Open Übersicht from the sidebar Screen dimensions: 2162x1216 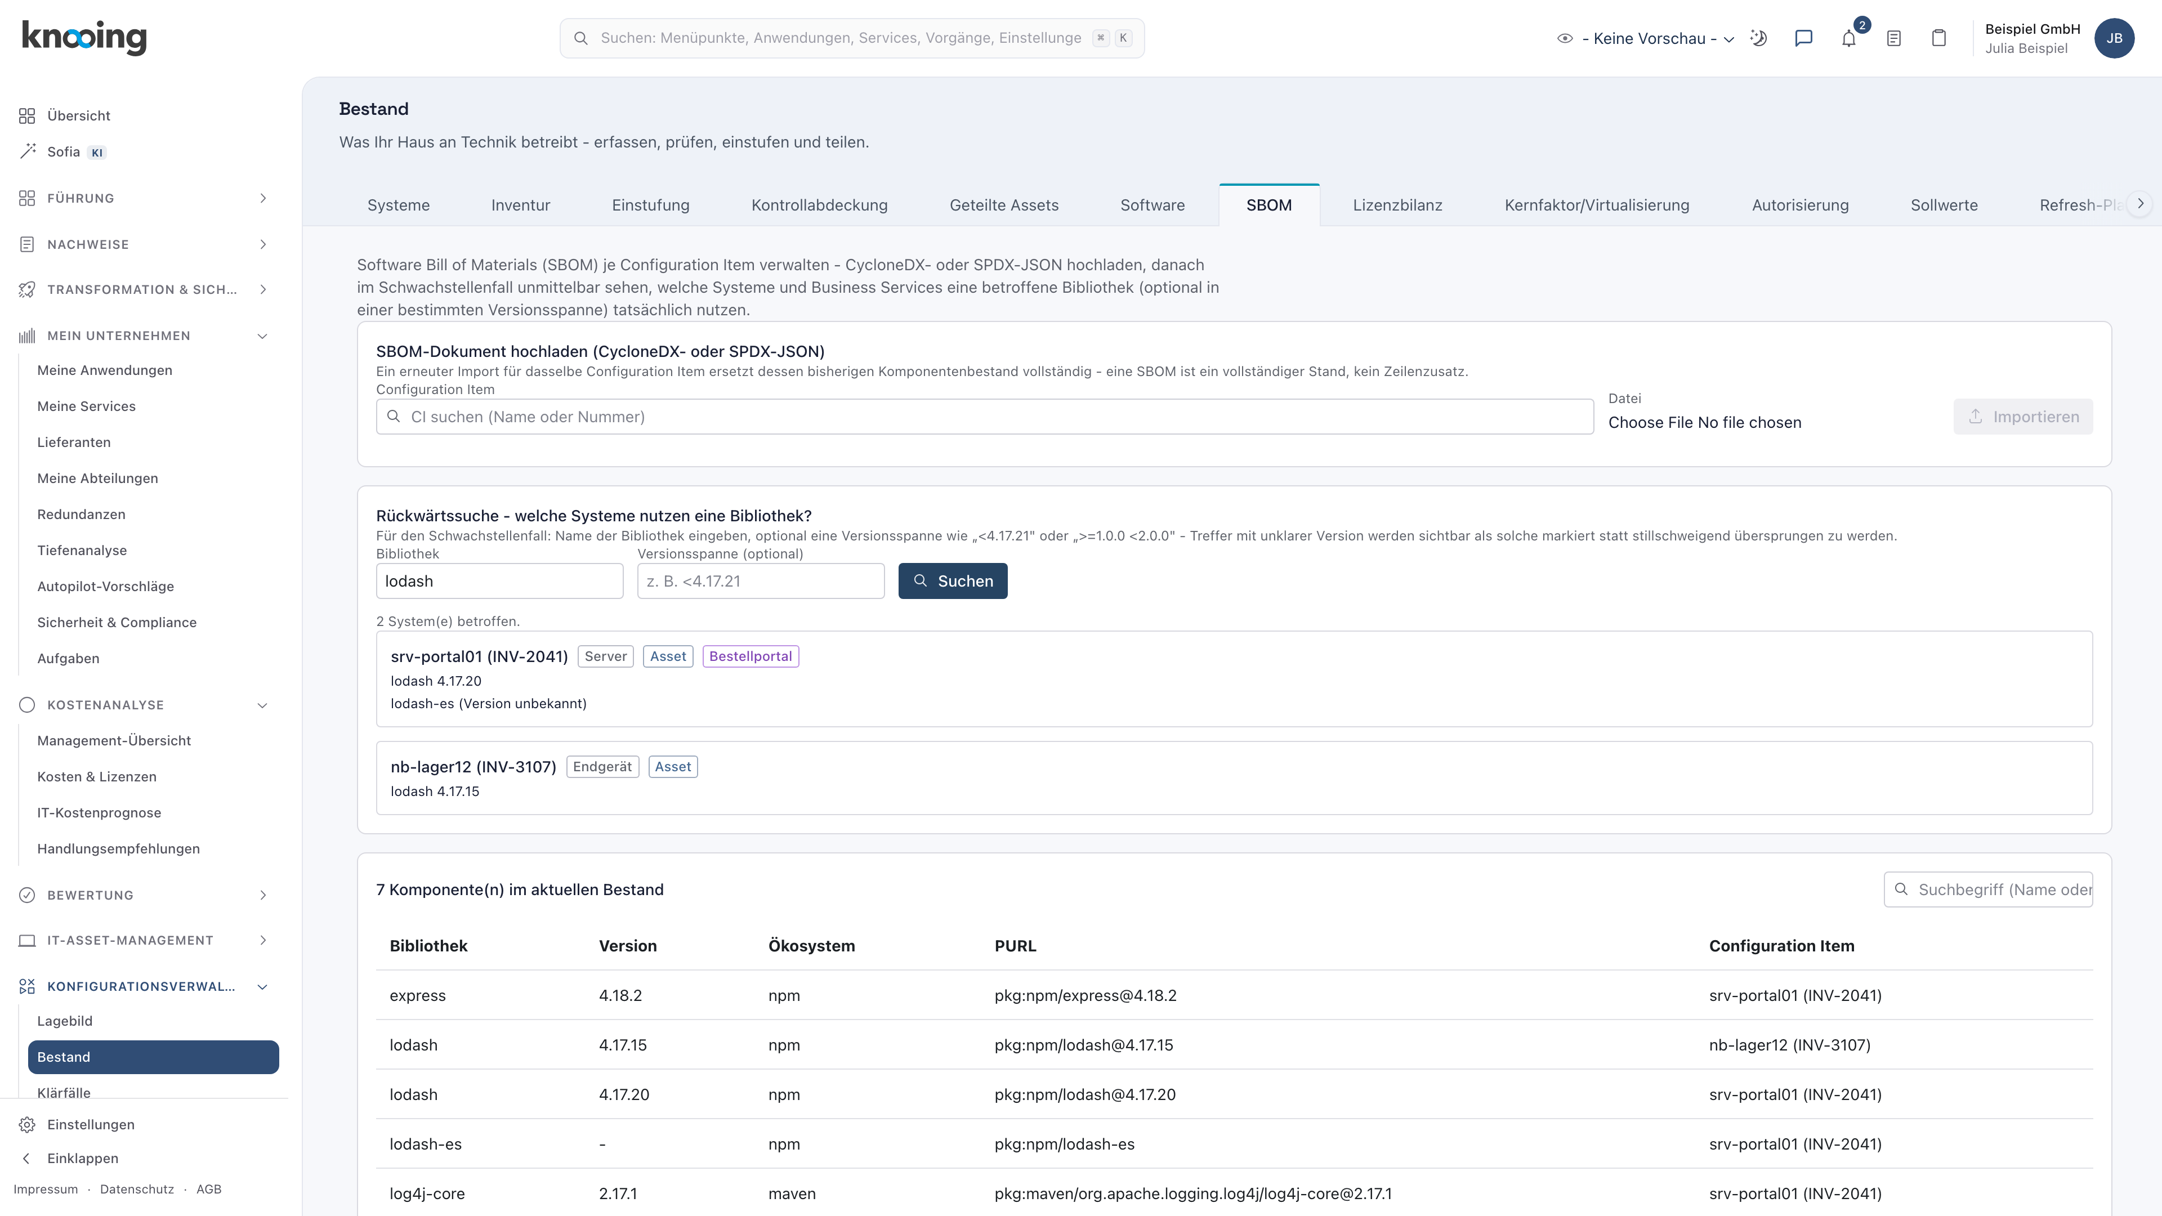pos(78,115)
